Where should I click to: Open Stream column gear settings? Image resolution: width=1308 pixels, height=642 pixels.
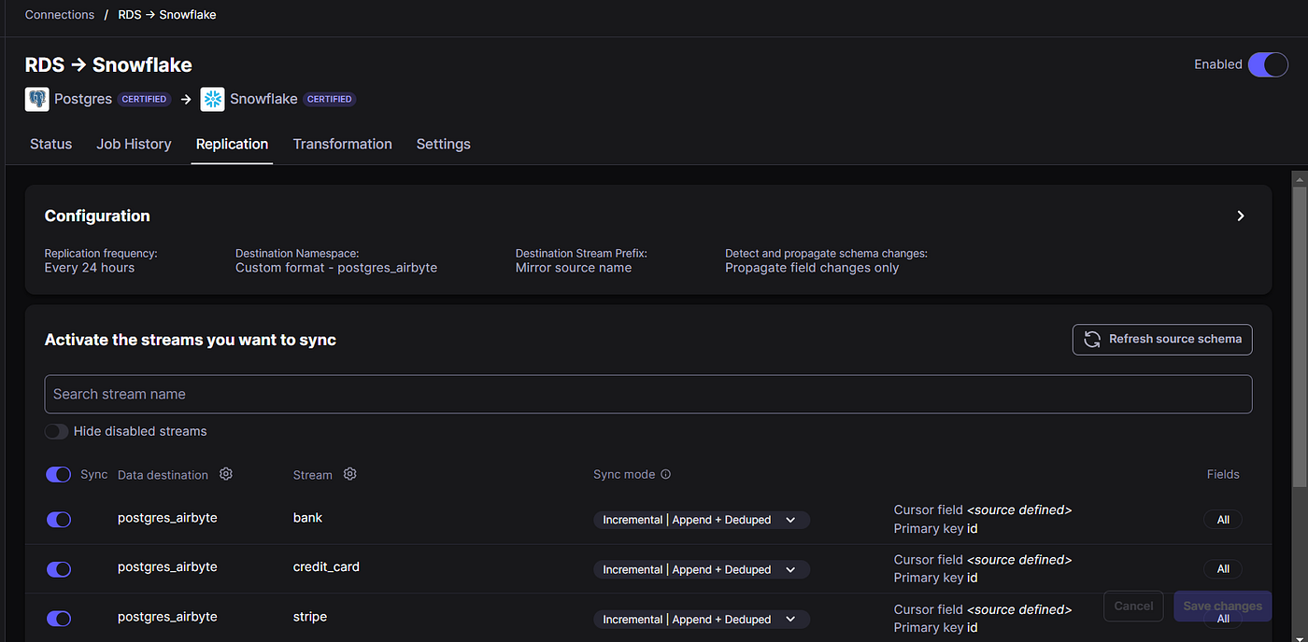coord(350,474)
